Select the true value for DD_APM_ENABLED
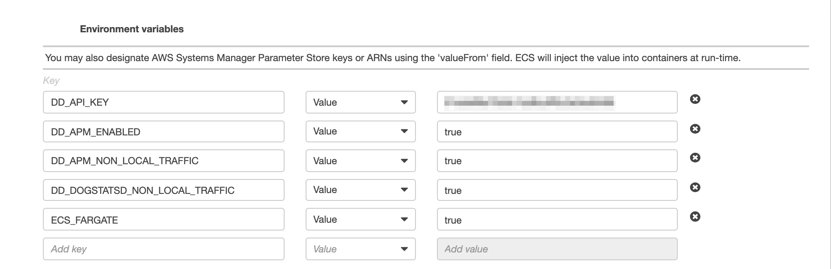Viewport: 831px width, 269px height. coord(556,131)
